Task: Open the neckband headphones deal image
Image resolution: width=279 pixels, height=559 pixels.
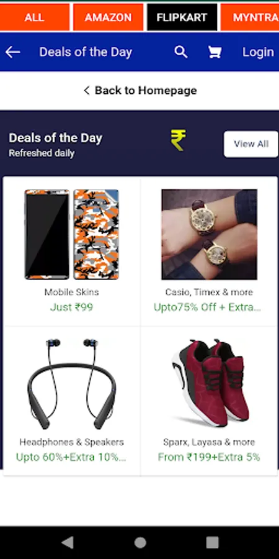Action: pyautogui.click(x=71, y=384)
